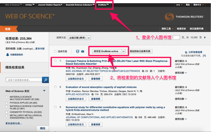Click 查看摘要 for result 2
Screen dimensions: 211x132
point(96,99)
